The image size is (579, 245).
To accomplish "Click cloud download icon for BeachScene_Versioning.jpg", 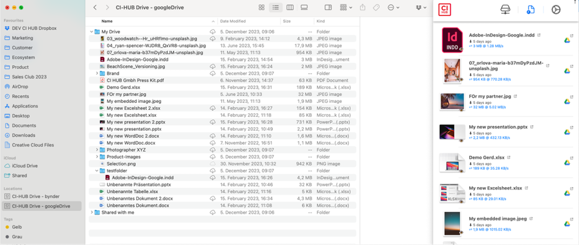I will coord(213,67).
